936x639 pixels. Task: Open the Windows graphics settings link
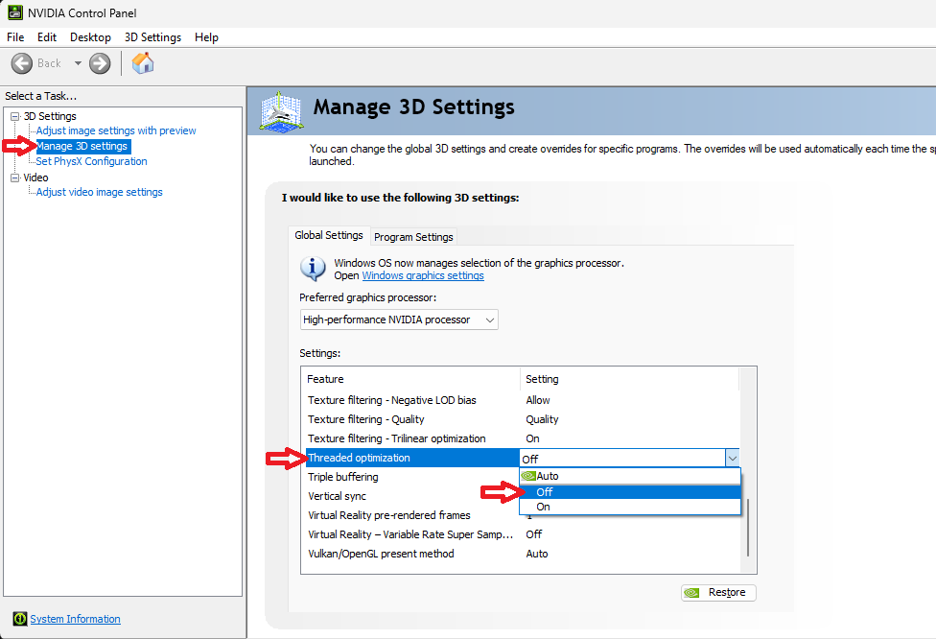point(422,275)
